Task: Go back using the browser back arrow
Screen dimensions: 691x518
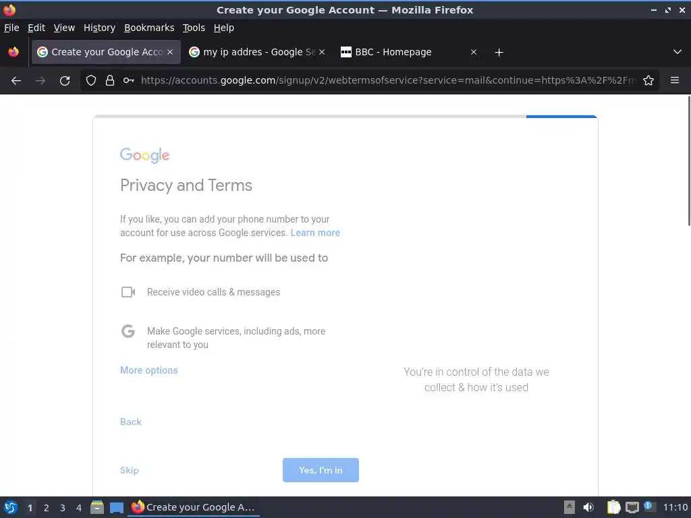Action: 16,81
